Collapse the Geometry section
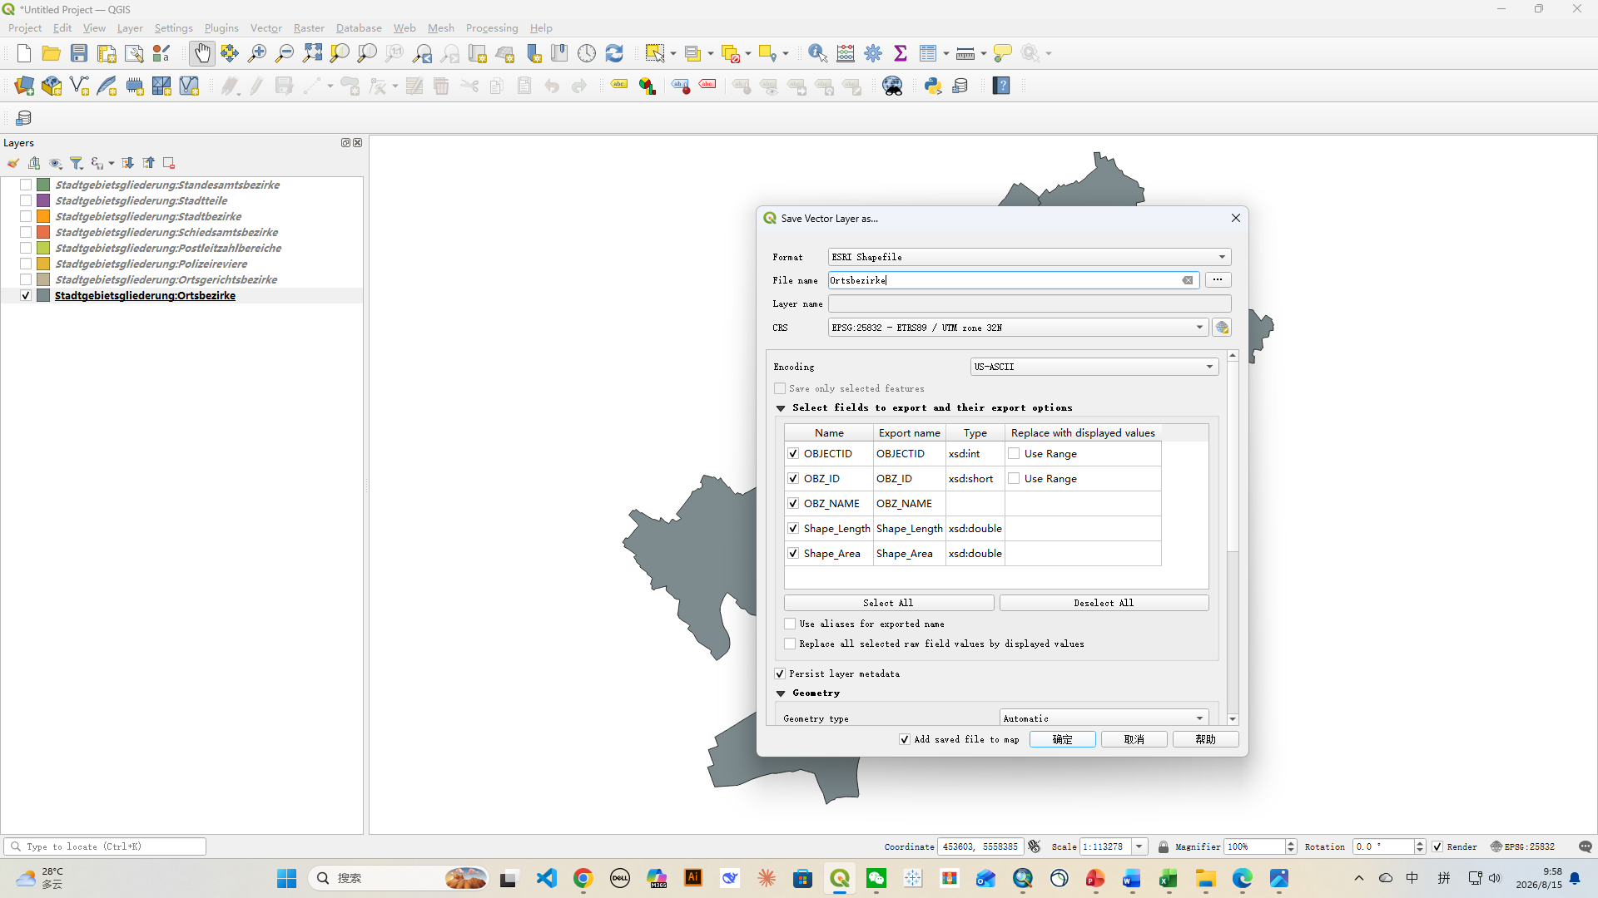 pos(781,693)
